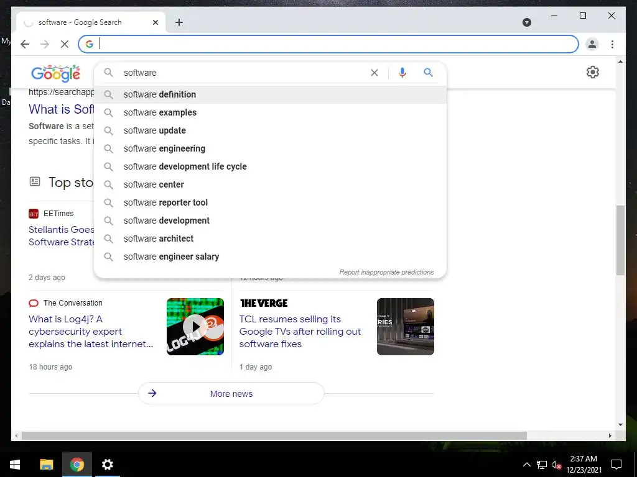The image size is (637, 477).
Task: Click the horizontal scrollbar right arrow
Action: [610, 435]
